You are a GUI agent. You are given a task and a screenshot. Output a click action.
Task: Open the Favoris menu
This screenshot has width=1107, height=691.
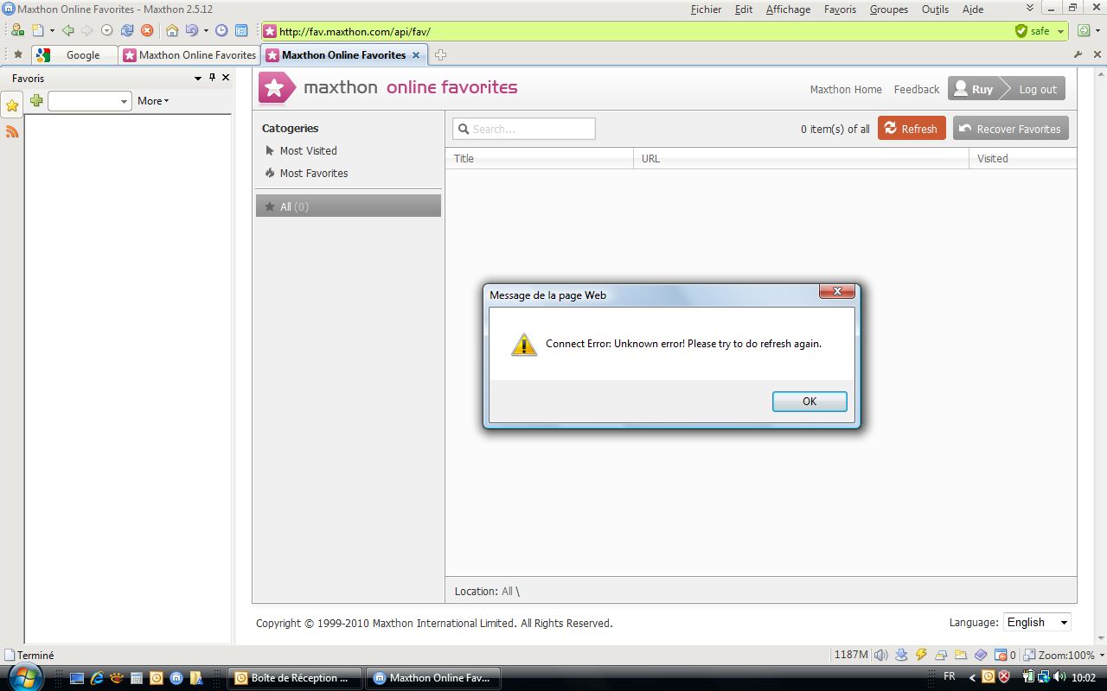coord(840,10)
